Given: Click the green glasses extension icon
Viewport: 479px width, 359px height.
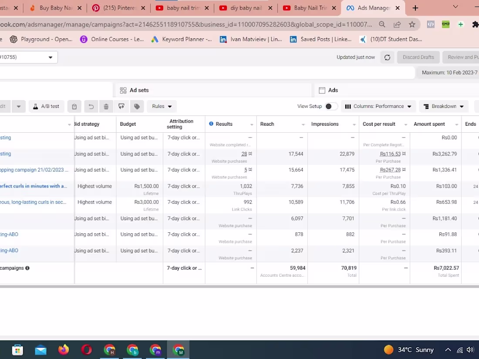Looking at the screenshot, I should pyautogui.click(x=446, y=24).
